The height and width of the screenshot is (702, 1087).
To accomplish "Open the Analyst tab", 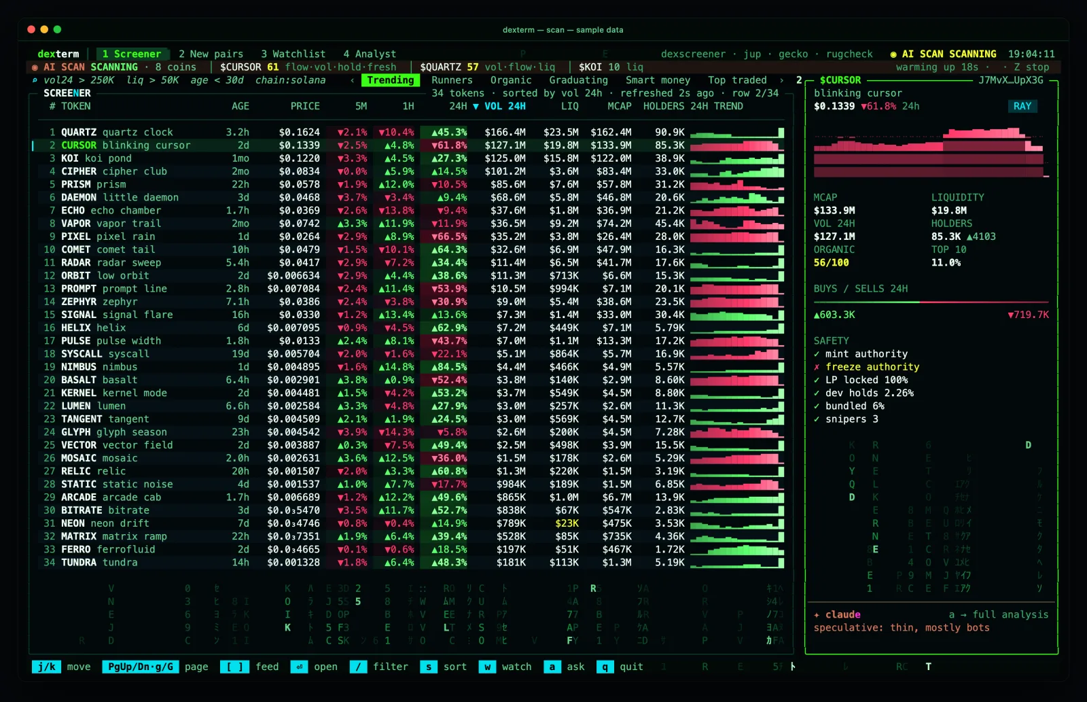I will (x=369, y=54).
